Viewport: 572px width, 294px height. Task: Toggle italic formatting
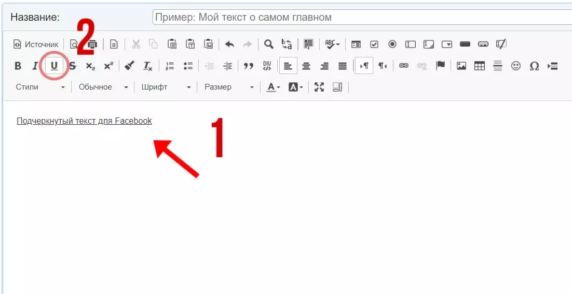[x=35, y=66]
